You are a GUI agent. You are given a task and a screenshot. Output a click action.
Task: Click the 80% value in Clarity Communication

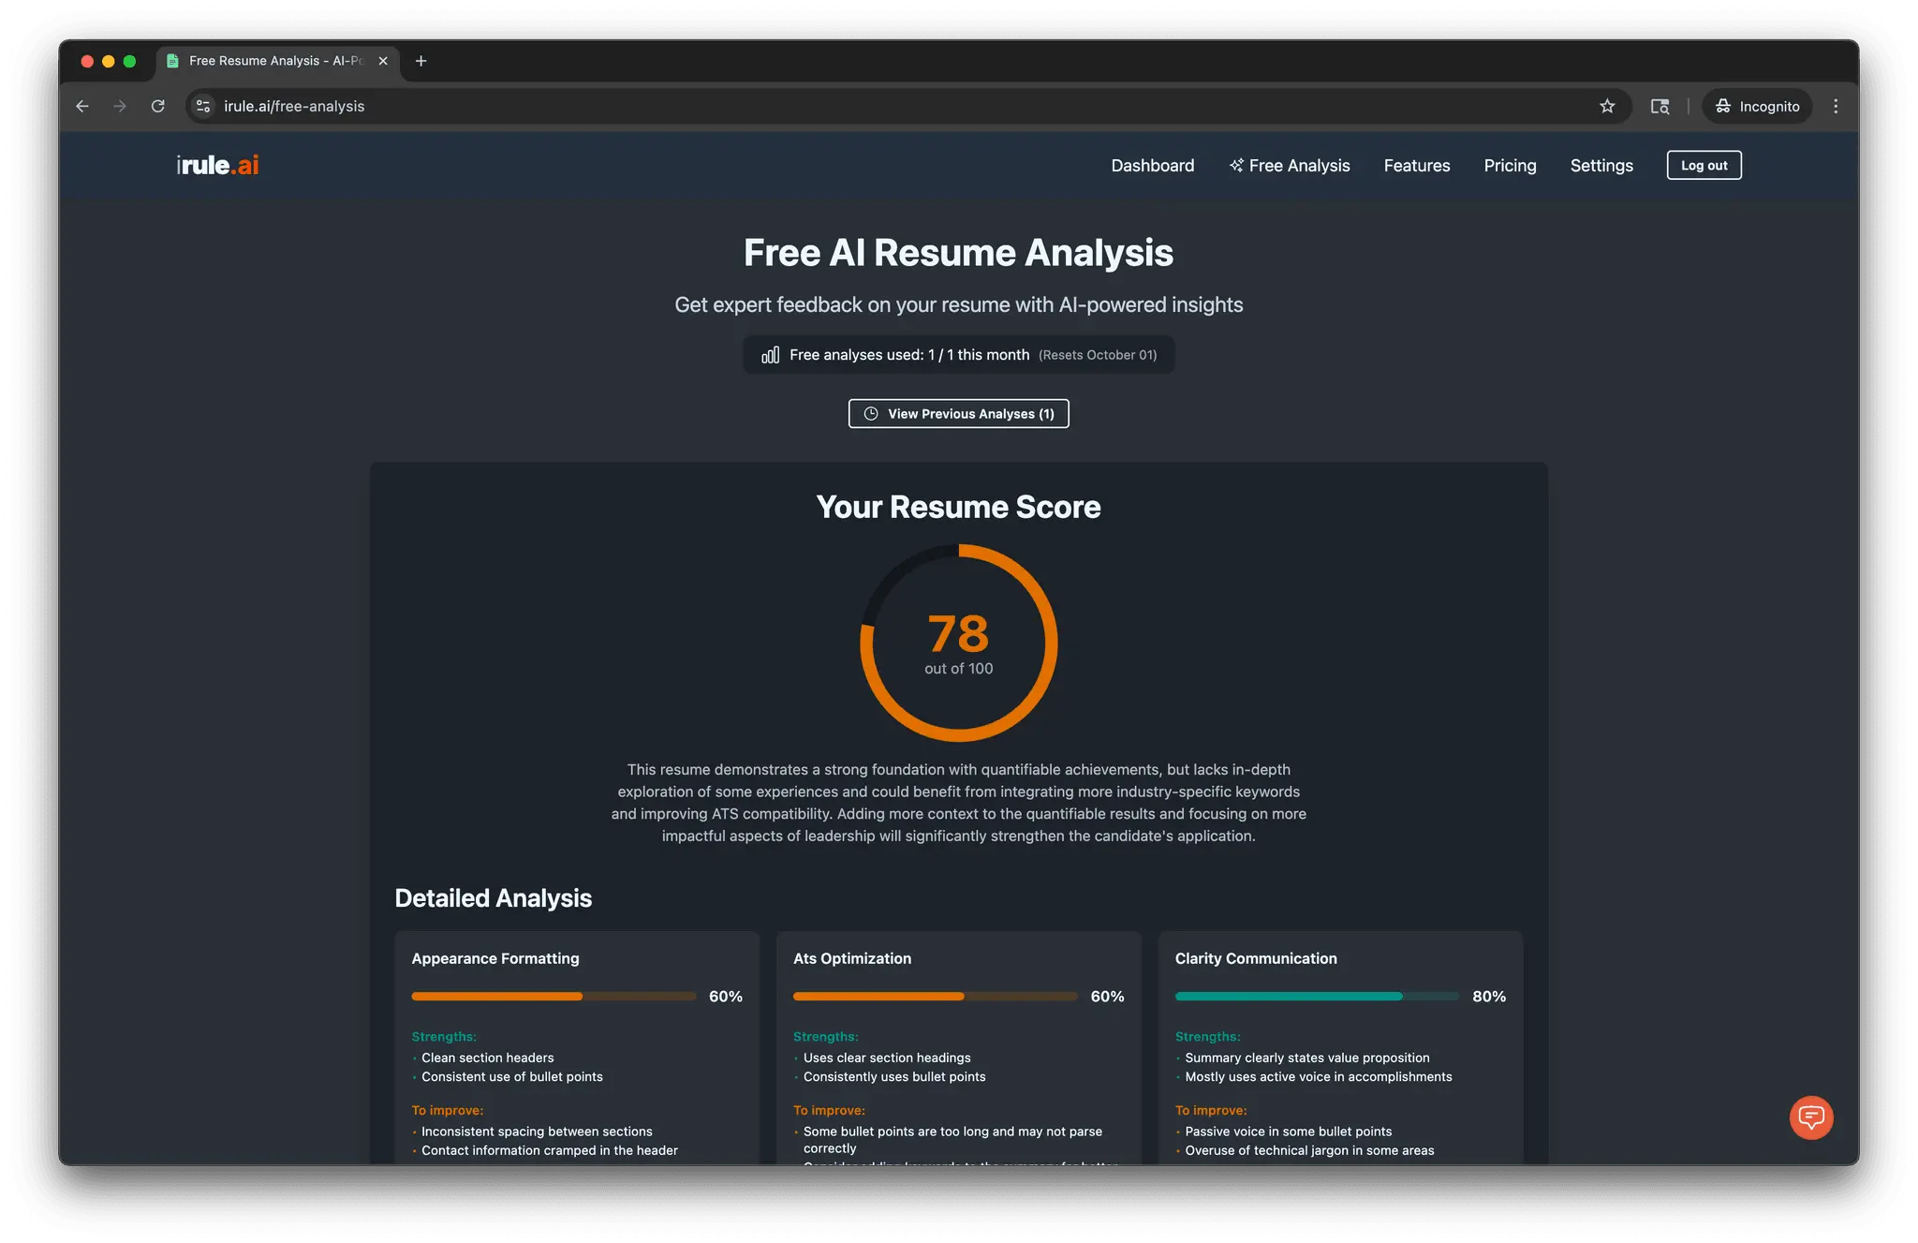1489,997
